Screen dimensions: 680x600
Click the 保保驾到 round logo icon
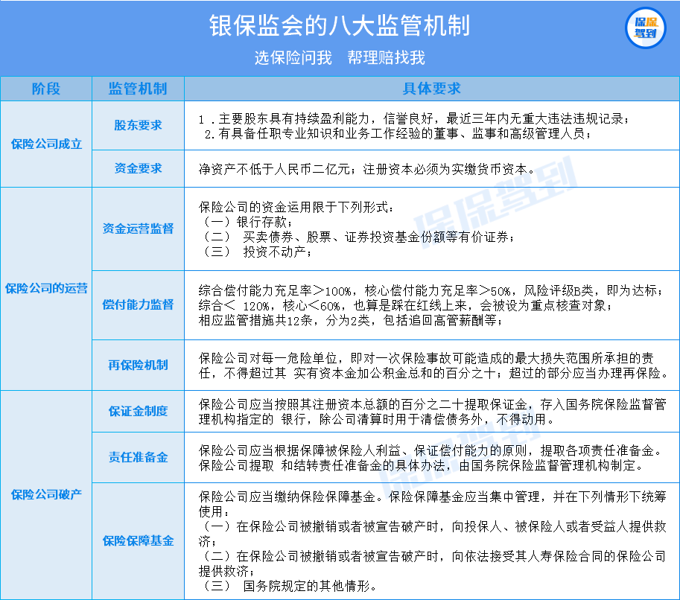[645, 28]
